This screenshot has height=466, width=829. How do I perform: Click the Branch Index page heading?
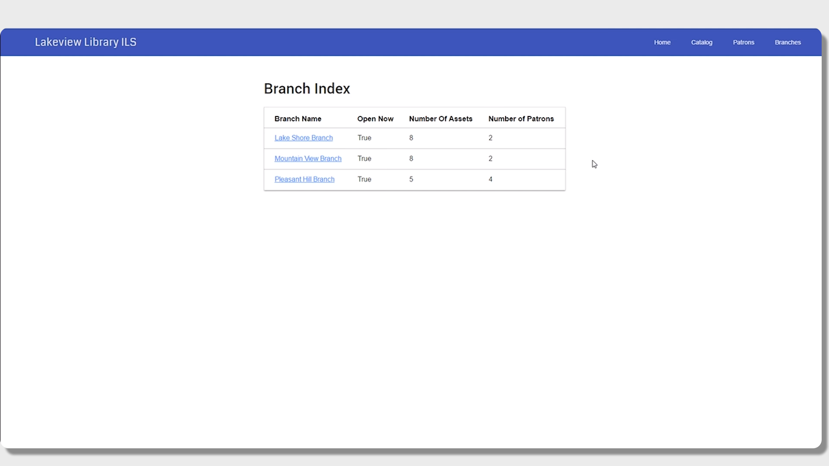pyautogui.click(x=307, y=88)
